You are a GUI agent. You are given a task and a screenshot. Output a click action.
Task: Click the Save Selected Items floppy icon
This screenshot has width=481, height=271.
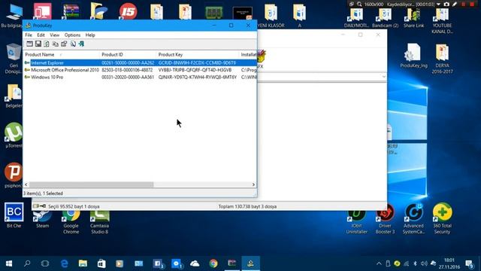pyautogui.click(x=38, y=44)
